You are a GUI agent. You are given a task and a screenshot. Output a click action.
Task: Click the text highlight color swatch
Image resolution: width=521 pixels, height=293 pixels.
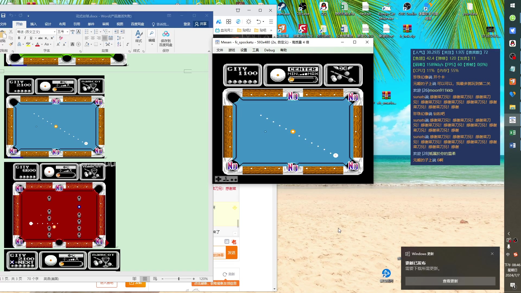28,44
